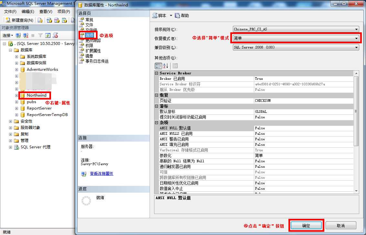Collapse the 恢复 category in property grid

coord(157,95)
